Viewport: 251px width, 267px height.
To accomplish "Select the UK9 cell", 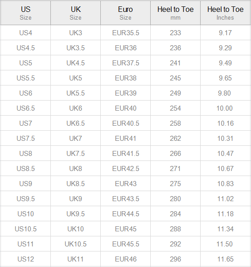I will [76, 199].
